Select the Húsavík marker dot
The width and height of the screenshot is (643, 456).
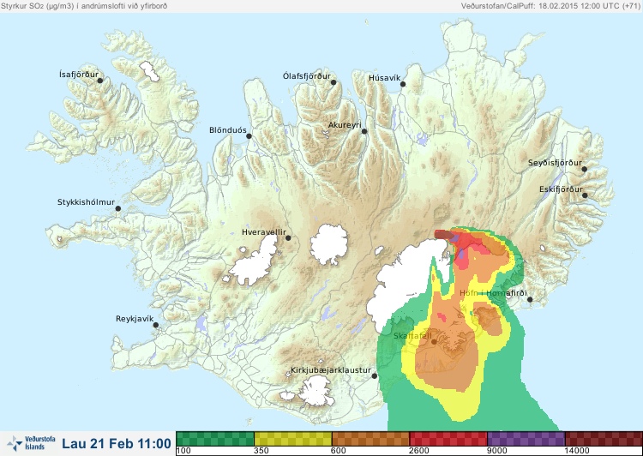[403, 84]
